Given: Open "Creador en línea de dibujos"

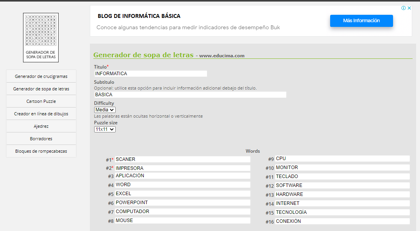Looking at the screenshot, I should 41,113.
